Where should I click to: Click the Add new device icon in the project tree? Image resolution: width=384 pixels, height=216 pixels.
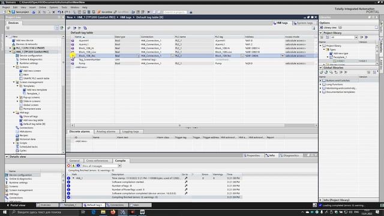(x=13, y=40)
